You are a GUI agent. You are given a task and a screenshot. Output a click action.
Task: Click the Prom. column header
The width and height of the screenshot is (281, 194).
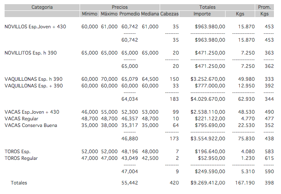tap(264, 7)
